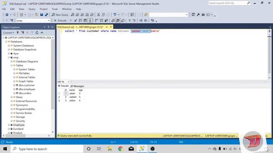Open the File menu
The height and width of the screenshot is (153, 273).
(x=4, y=9)
